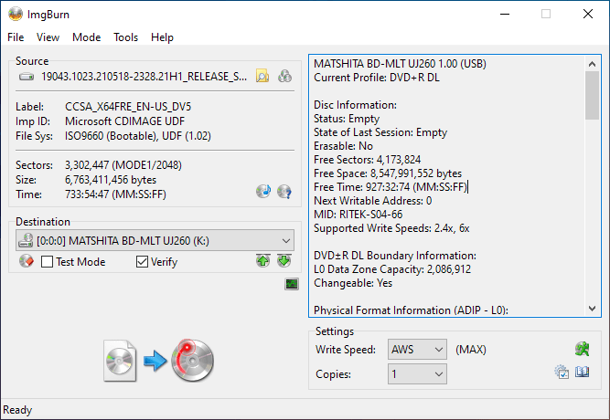
Task: Load tray with green up-arrow icon
Action: tap(263, 261)
